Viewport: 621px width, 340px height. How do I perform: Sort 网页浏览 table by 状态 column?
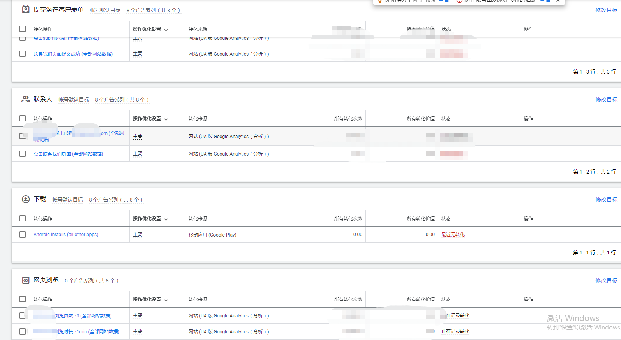(446, 300)
